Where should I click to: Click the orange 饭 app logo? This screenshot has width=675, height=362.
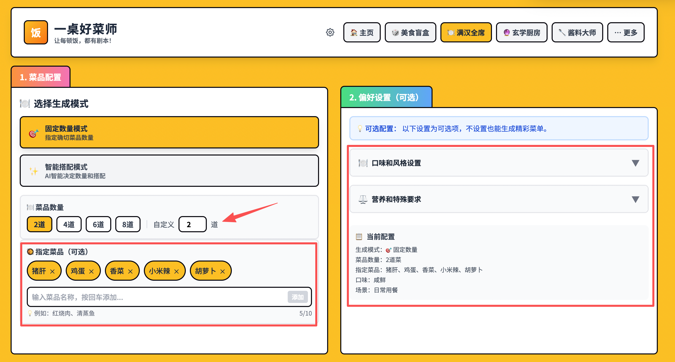point(36,32)
